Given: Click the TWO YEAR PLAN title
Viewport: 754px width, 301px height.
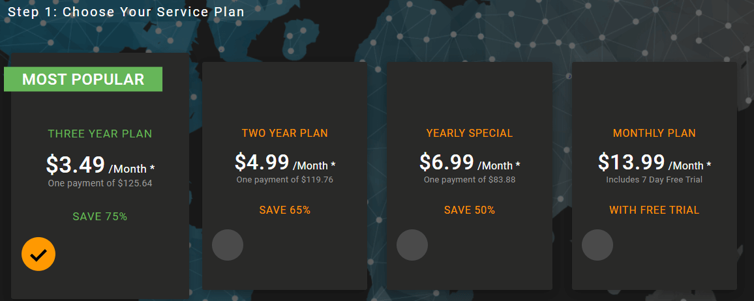Looking at the screenshot, I should point(284,133).
